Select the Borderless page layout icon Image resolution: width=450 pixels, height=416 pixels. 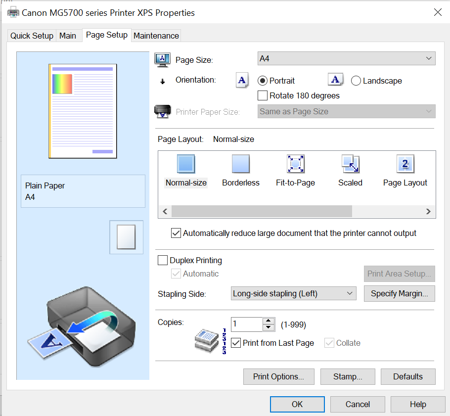point(240,164)
